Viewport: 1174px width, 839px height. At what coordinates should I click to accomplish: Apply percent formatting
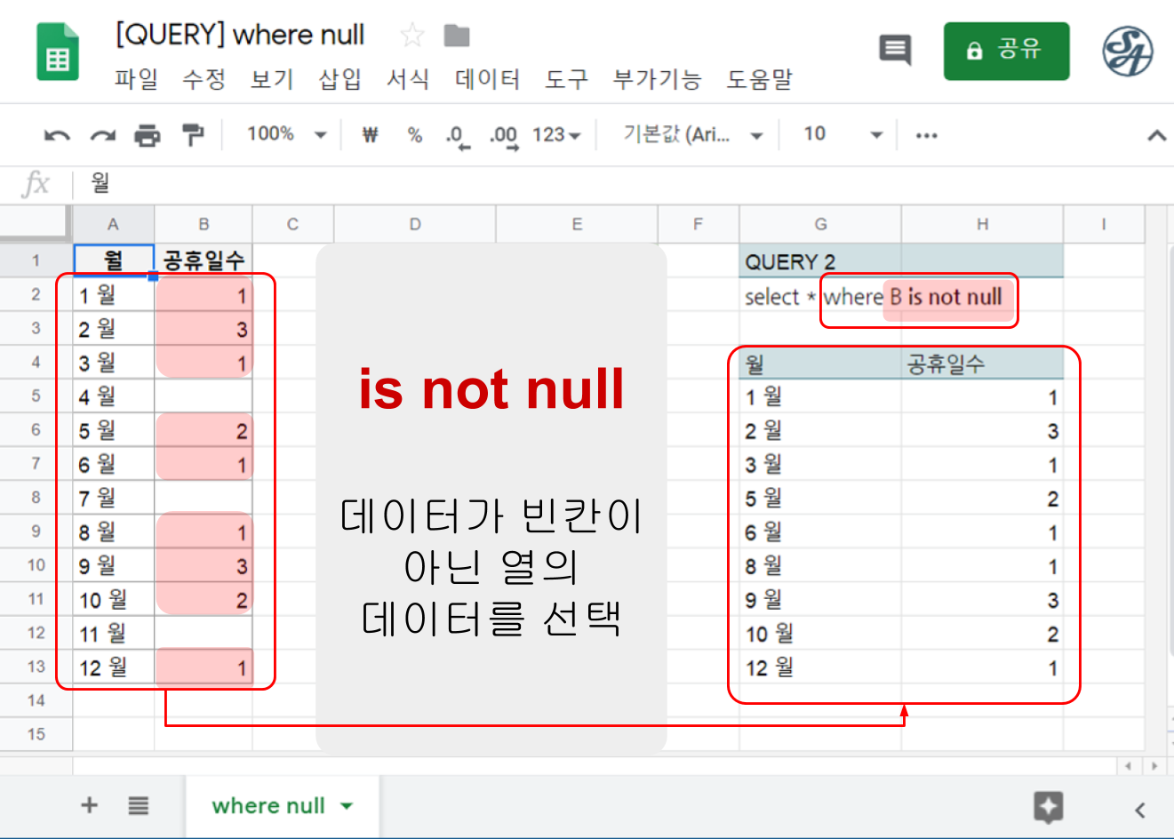pos(414,134)
